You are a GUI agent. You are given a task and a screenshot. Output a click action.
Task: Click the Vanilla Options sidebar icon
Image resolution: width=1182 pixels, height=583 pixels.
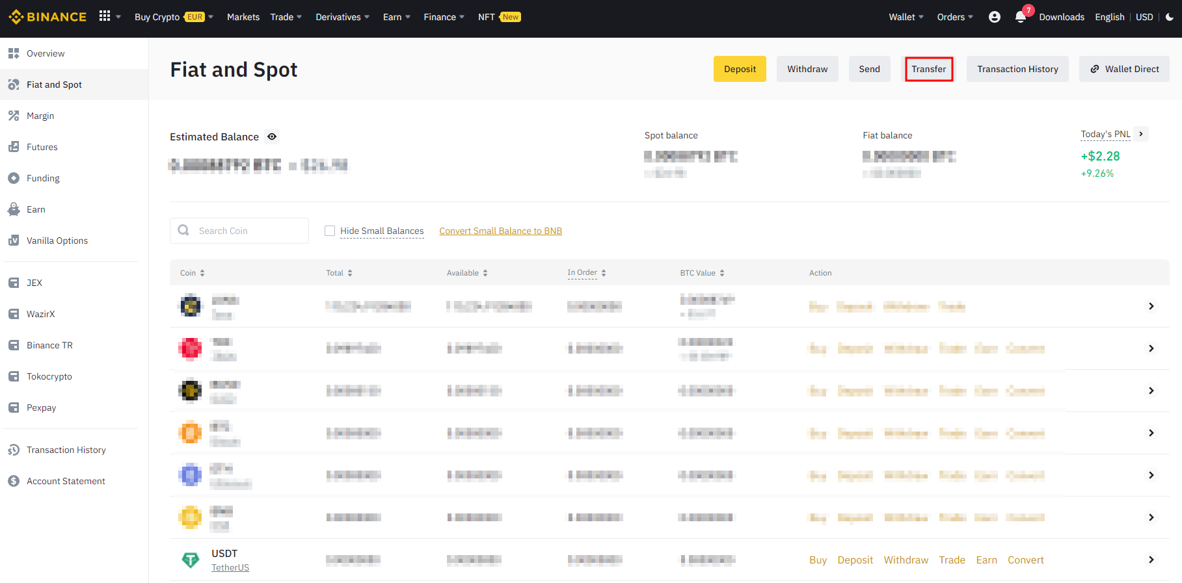click(x=14, y=240)
